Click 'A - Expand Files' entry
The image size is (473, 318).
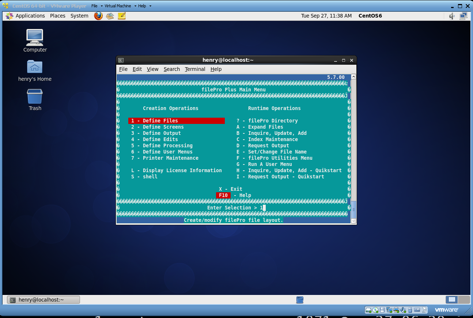click(260, 127)
